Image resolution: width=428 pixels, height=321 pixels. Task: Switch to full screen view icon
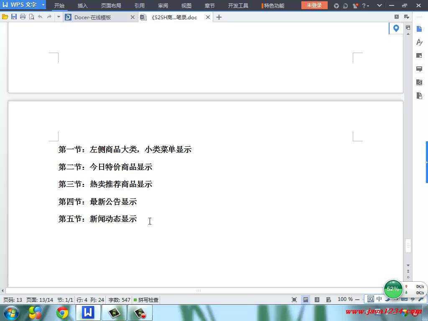tap(294, 300)
